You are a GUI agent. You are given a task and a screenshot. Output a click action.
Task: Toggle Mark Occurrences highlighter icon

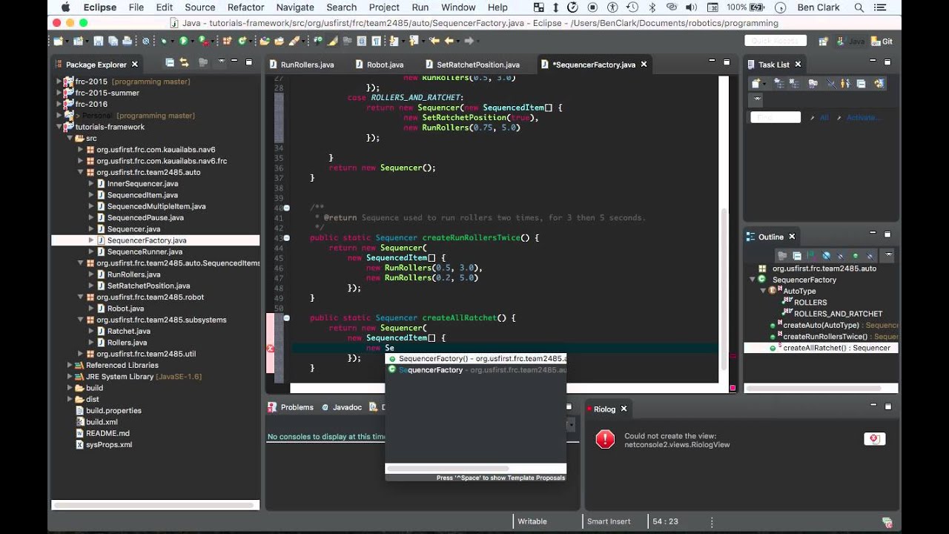332,41
